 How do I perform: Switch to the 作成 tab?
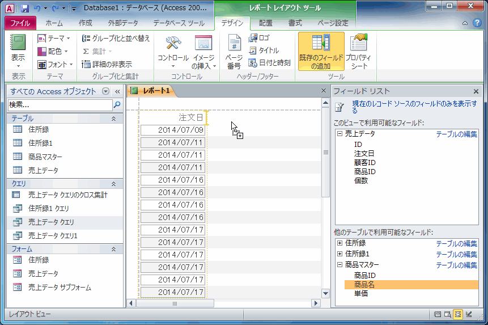click(x=85, y=23)
